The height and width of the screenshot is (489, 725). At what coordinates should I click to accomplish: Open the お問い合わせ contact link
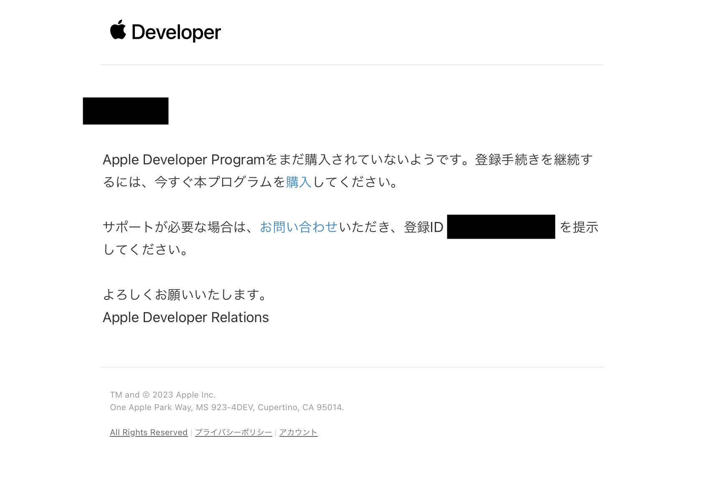pos(299,227)
